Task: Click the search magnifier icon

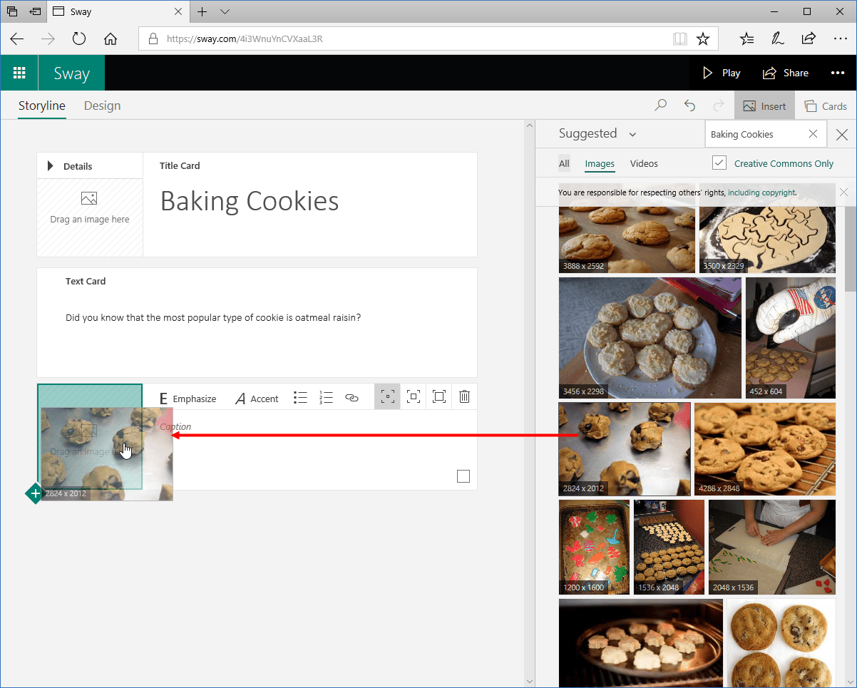Action: click(661, 106)
